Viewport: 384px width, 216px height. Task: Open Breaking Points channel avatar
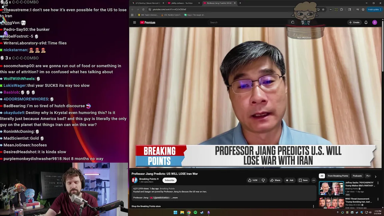click(134, 180)
